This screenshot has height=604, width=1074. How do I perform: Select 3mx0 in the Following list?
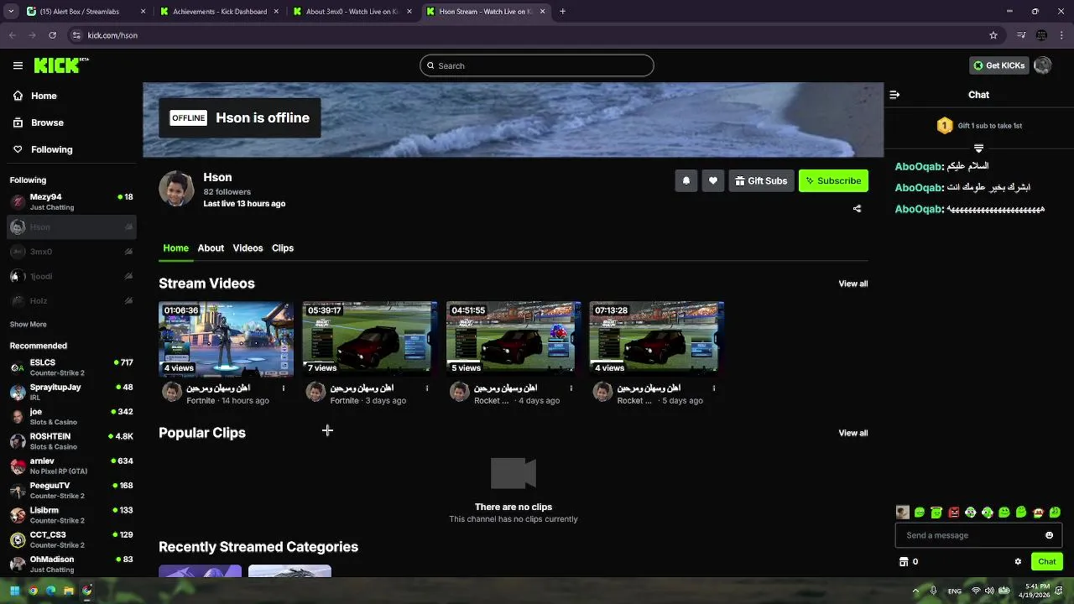[x=71, y=252]
